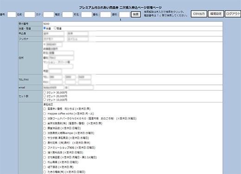Viewport: 241px width, 174px height.
Task: Select the mappee coffee works radio button
Action: point(44,114)
